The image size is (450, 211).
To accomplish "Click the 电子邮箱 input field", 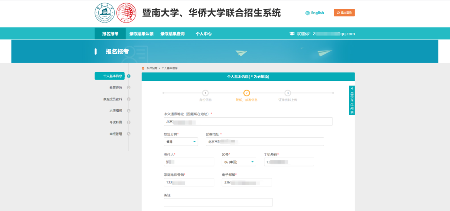I will [247, 182].
